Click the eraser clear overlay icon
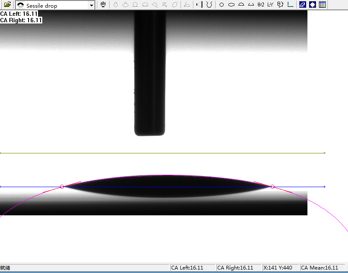 pyautogui.click(x=303, y=5)
